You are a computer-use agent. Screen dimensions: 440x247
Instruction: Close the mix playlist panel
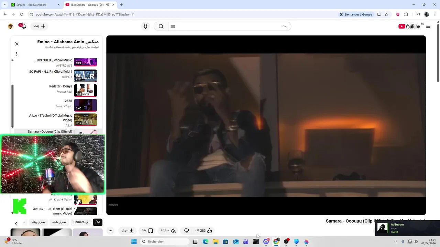(16, 44)
